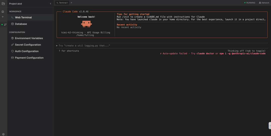The width and height of the screenshot is (271, 136).
Task: Select the git branch icon in rail
Action: pyautogui.click(x=5, y=25)
